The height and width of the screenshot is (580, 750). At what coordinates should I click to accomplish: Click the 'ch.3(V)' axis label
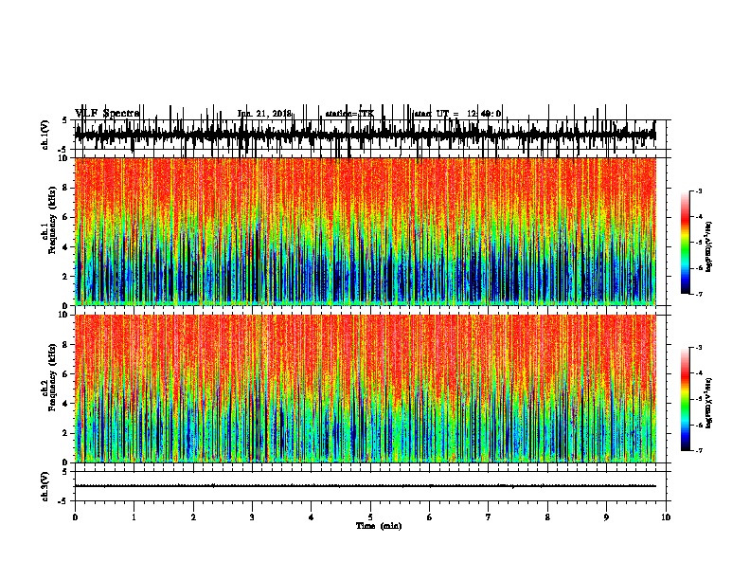tap(45, 486)
